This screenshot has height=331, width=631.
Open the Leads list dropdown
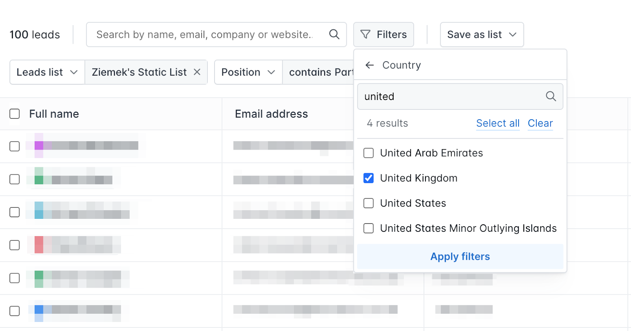[x=47, y=72]
